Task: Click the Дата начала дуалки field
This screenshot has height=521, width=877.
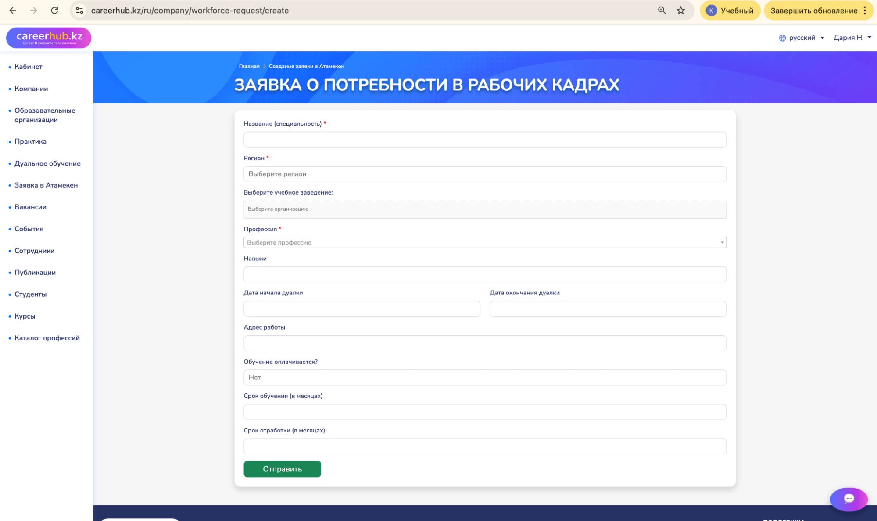Action: tap(362, 308)
